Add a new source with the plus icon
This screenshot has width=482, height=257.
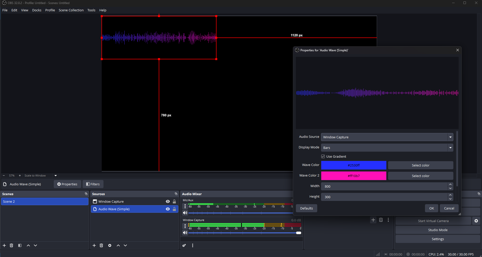(x=94, y=245)
